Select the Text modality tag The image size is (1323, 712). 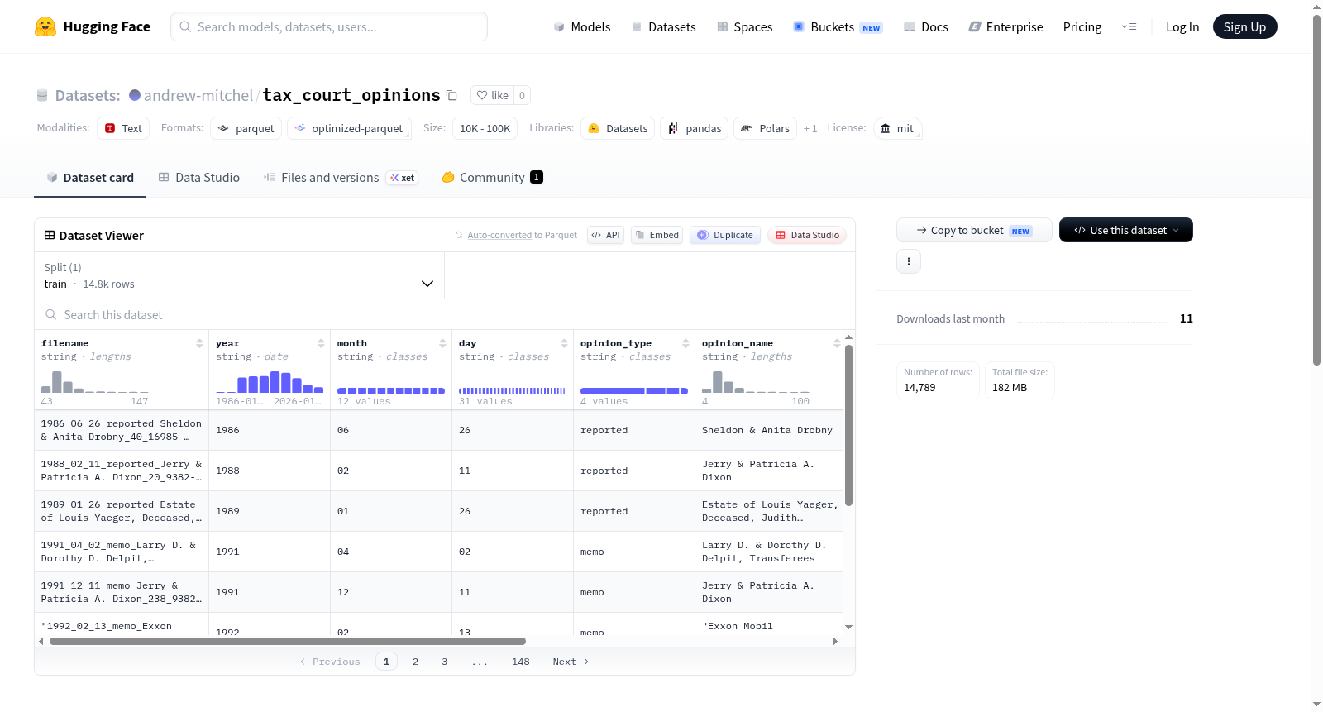123,128
